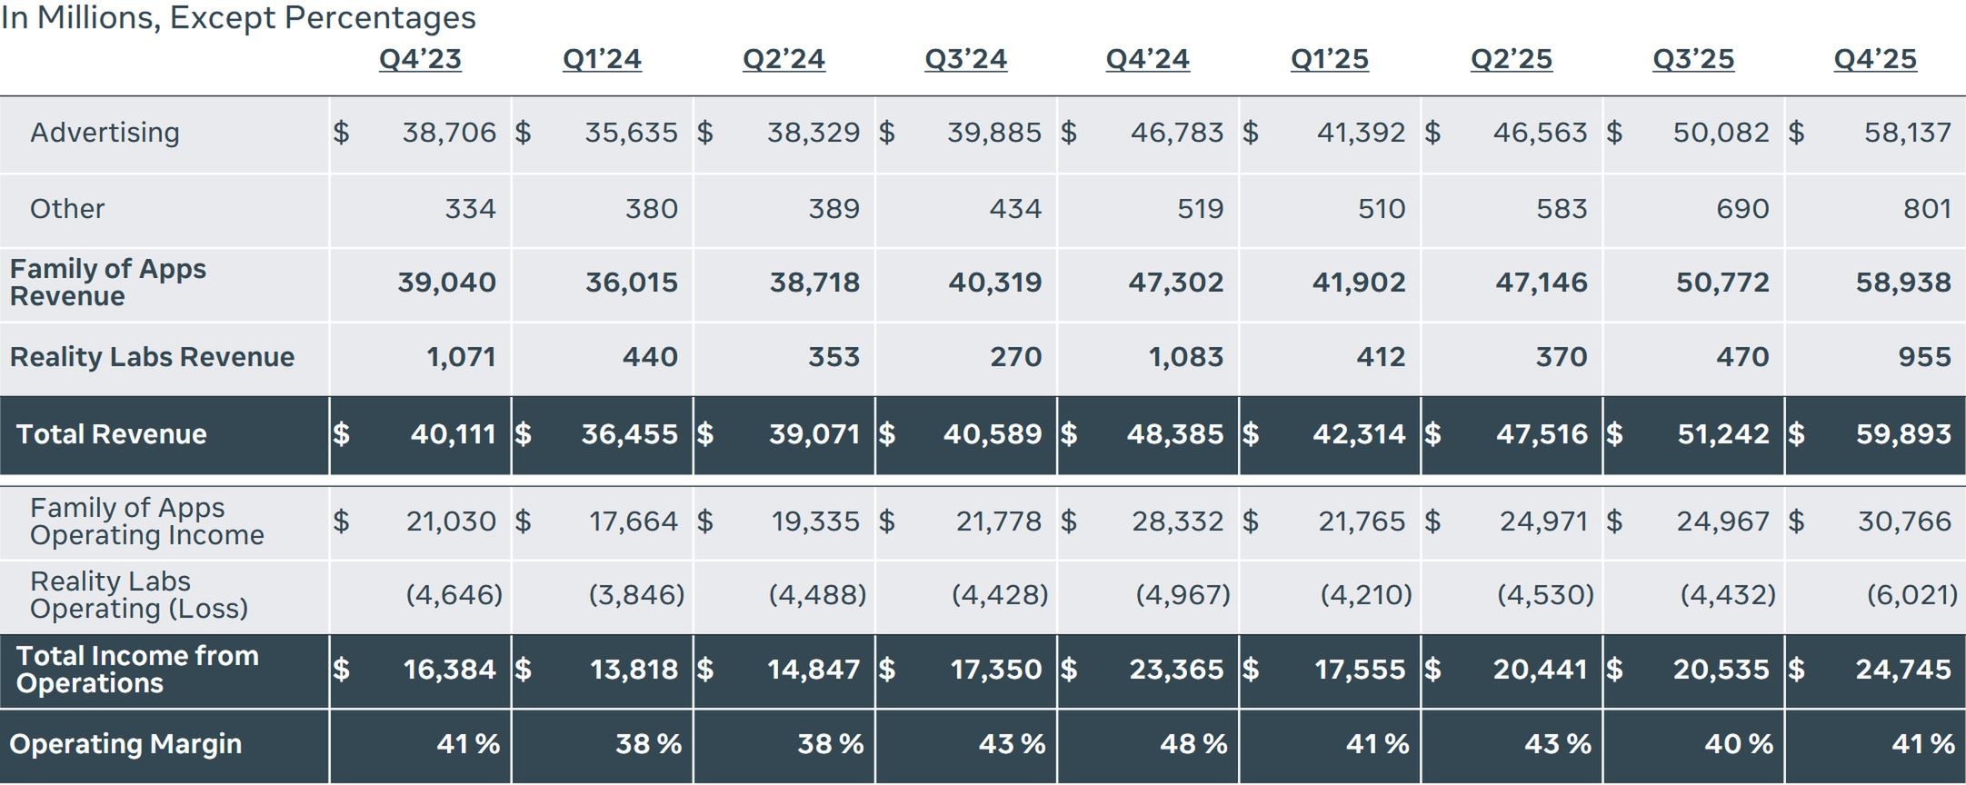Select the Reality Labs Revenue row label
Screen dimensions: 1966x785
pyautogui.click(x=152, y=357)
